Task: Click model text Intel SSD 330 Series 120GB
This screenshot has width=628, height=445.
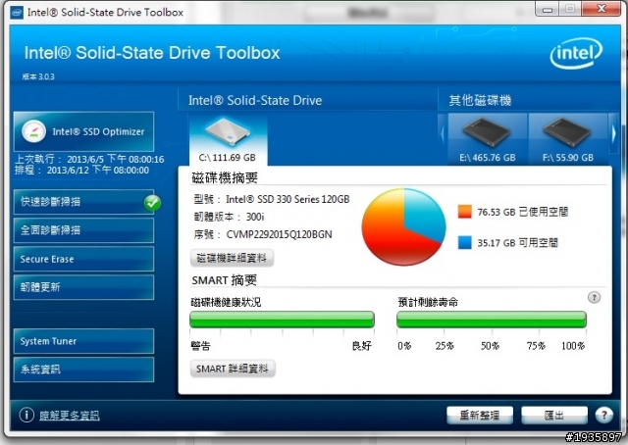Action: tap(288, 199)
